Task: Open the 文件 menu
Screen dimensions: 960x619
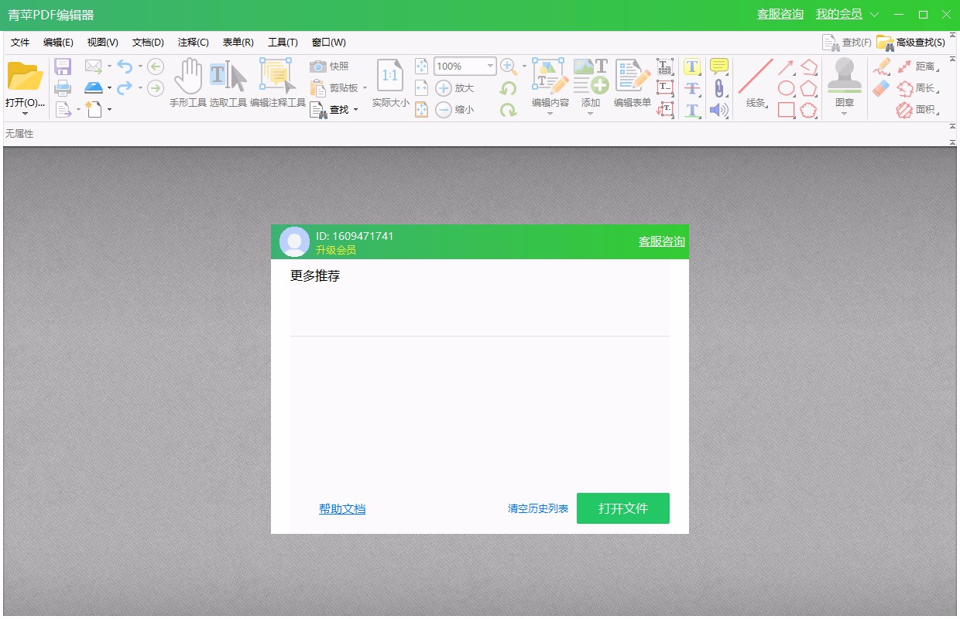Action: (x=20, y=42)
